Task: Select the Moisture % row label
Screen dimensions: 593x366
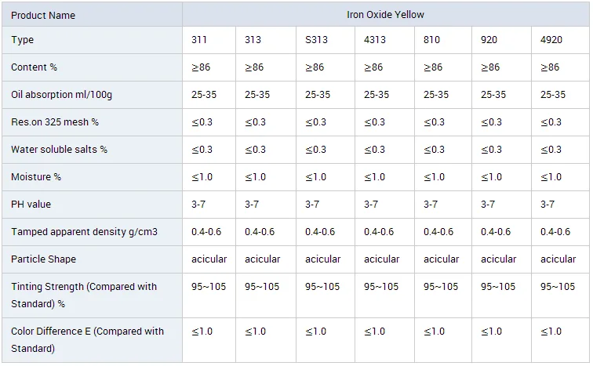Action: coord(36,177)
